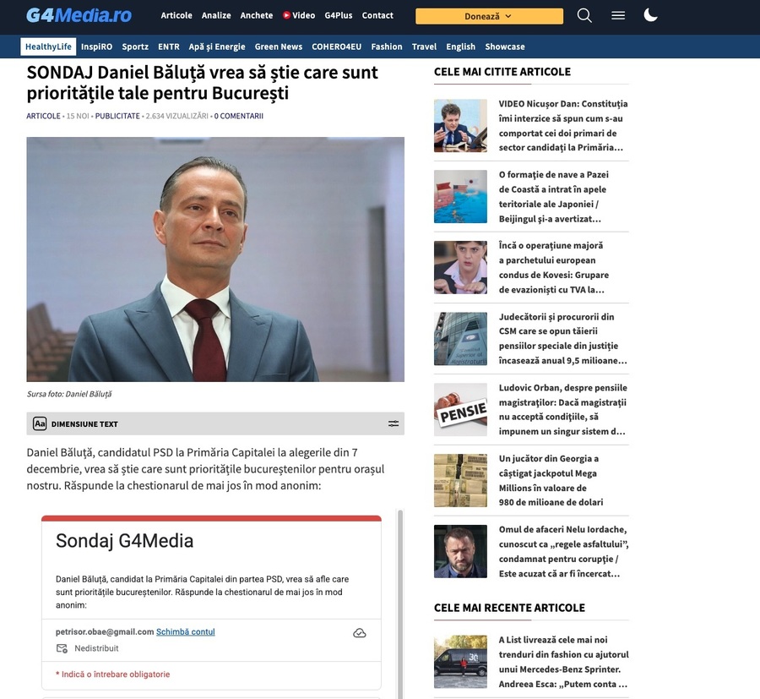Open the hamburger menu icon
The width and height of the screenshot is (760, 699).
coord(618,15)
